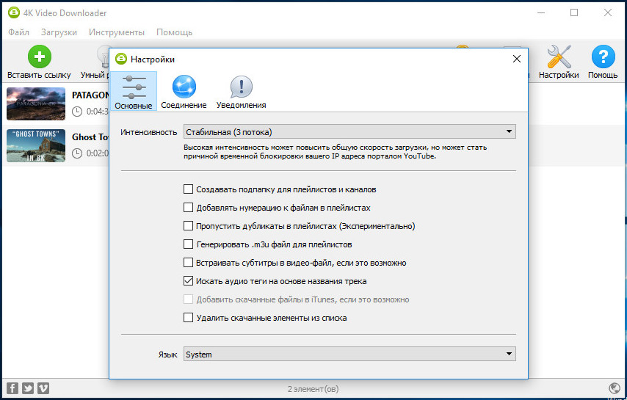Select the Ghost Towns video thumbnail
Screen dimensions: 627x400
(36, 145)
